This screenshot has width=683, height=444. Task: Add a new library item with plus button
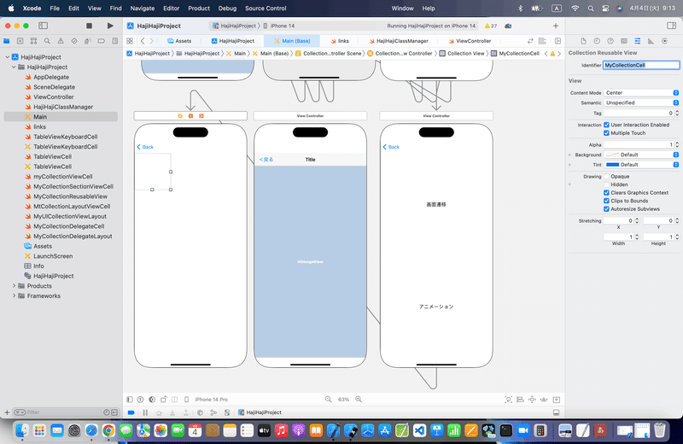click(x=556, y=26)
